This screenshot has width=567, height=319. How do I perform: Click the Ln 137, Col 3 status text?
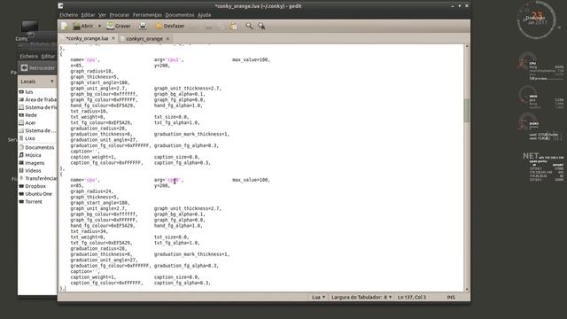tap(411, 297)
